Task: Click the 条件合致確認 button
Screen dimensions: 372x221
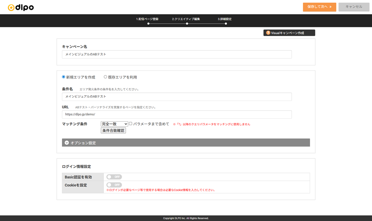Action: click(x=113, y=130)
